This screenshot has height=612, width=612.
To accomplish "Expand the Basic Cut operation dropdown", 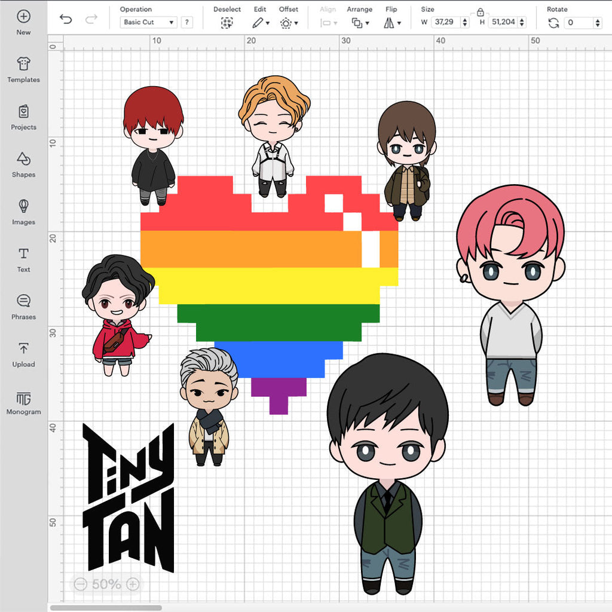I will click(x=149, y=23).
